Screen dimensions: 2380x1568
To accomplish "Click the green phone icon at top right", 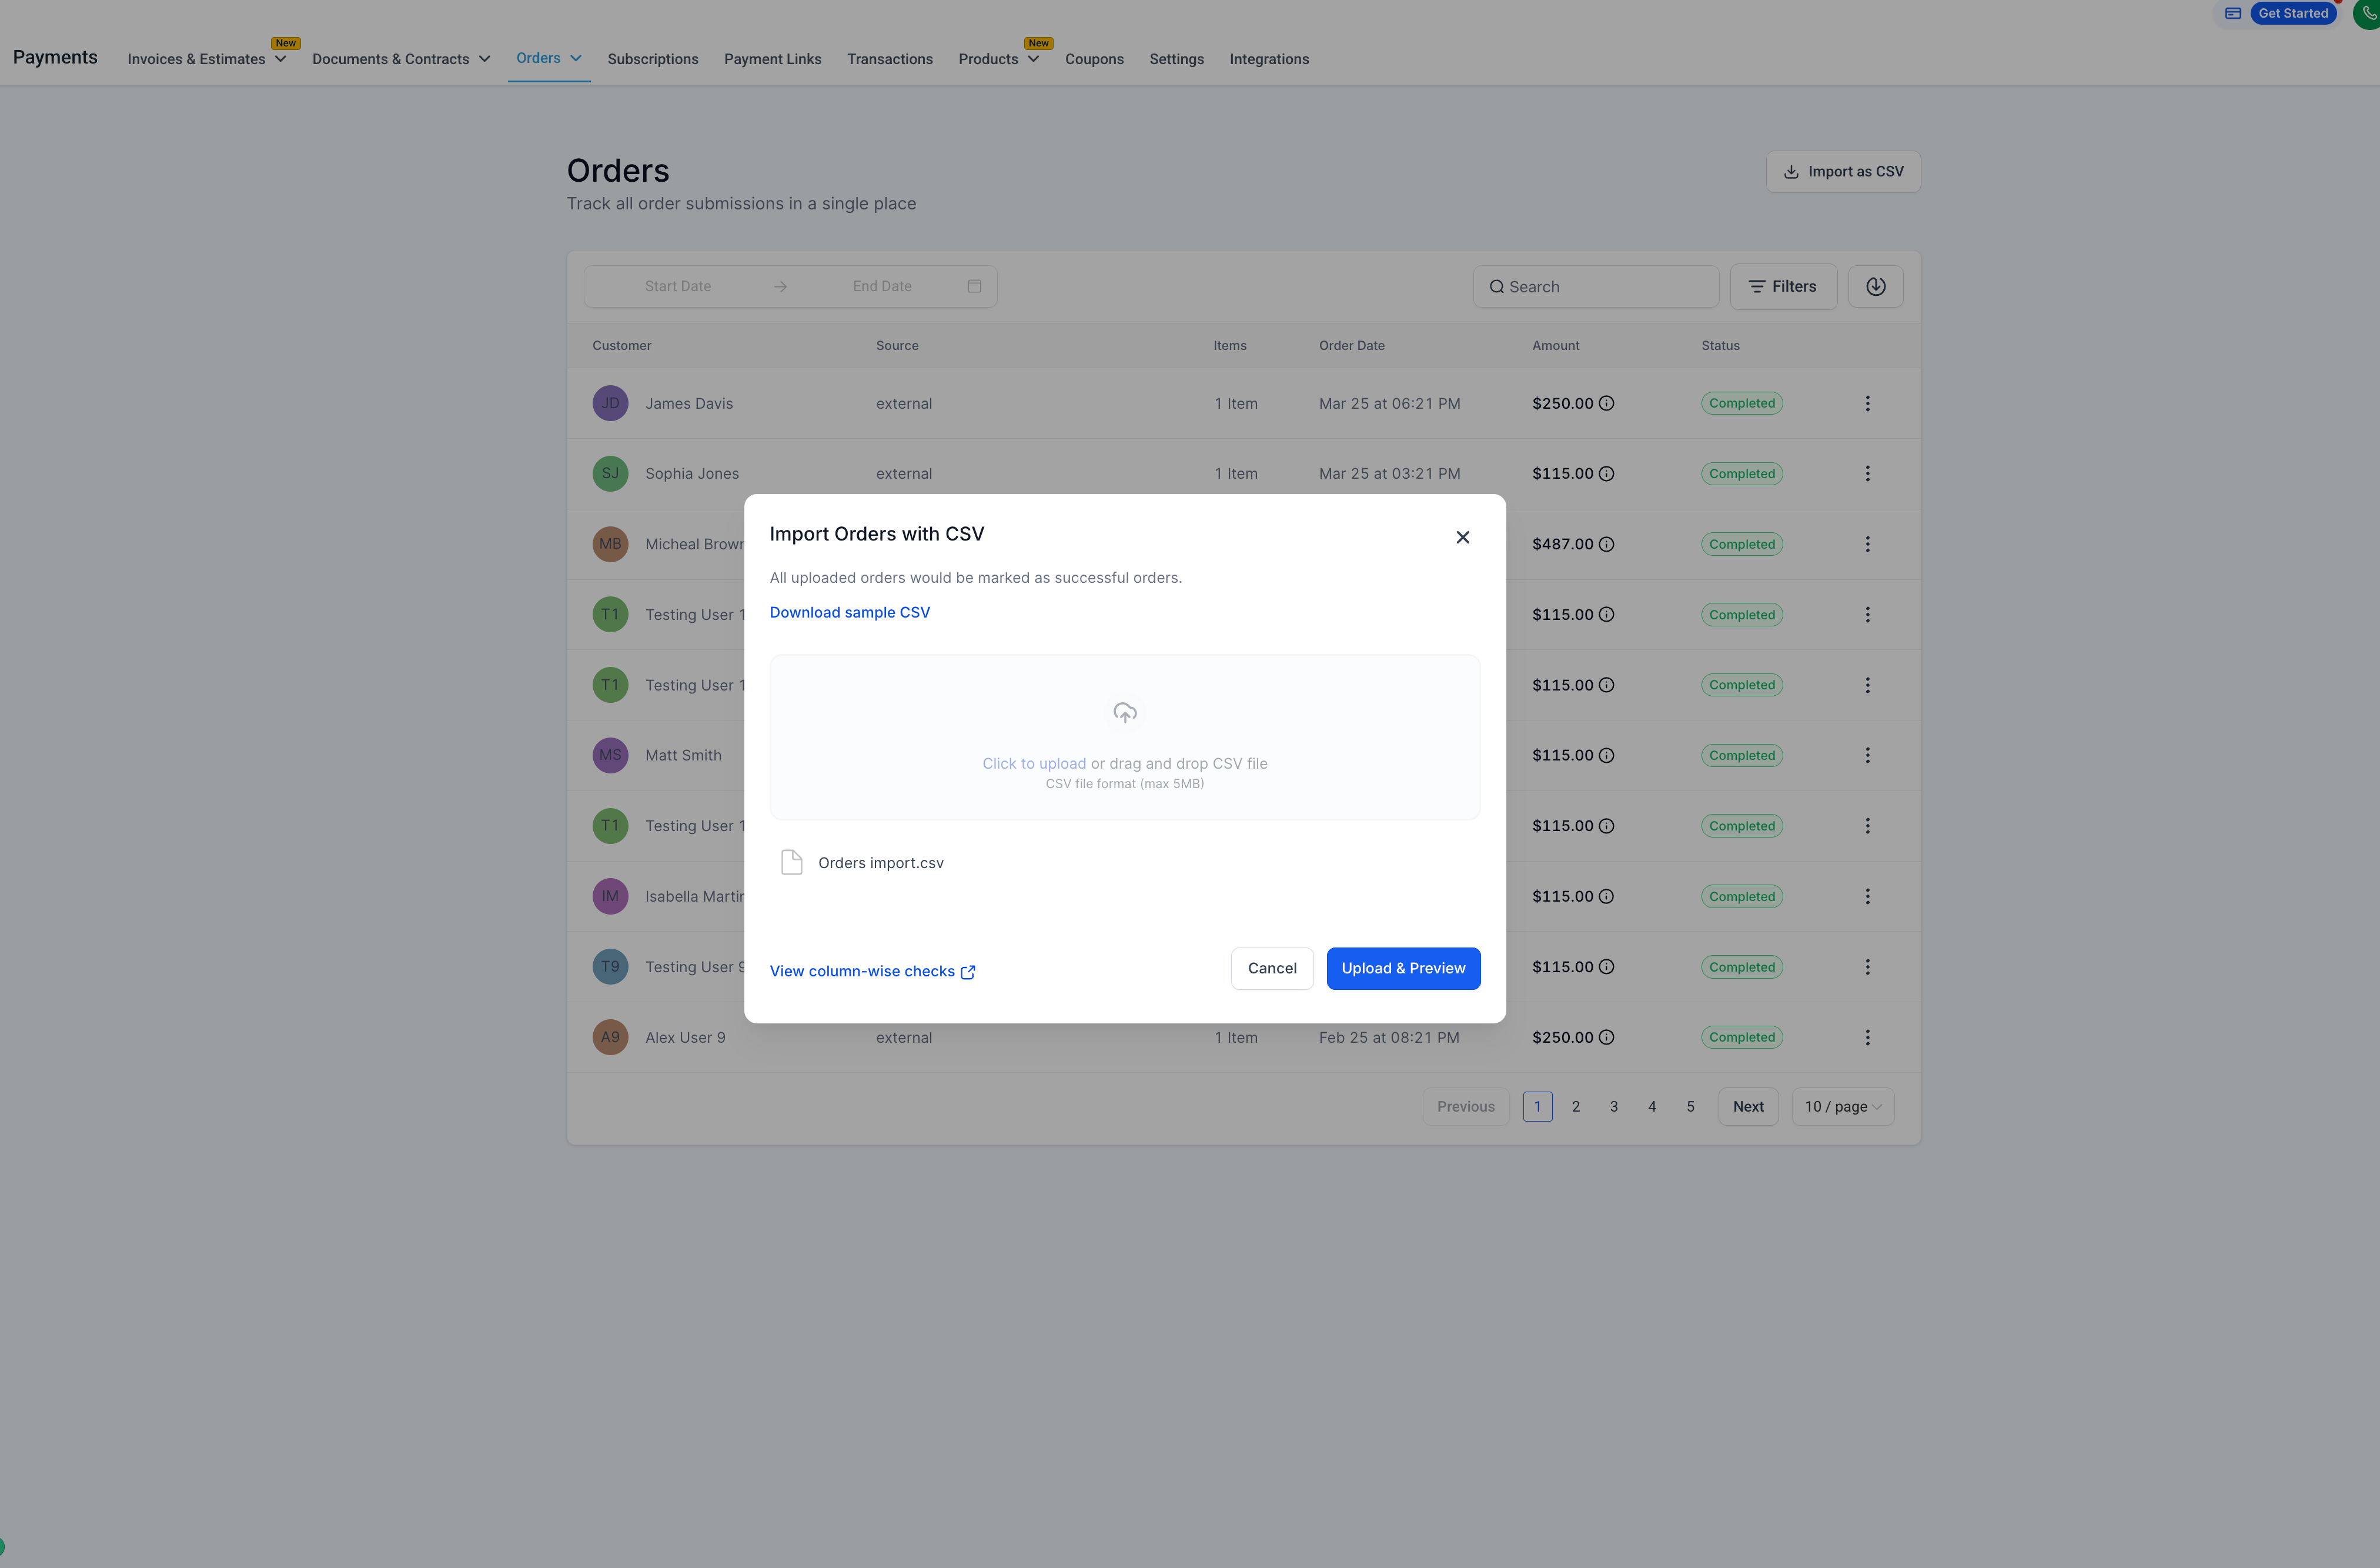I will 2369,13.
